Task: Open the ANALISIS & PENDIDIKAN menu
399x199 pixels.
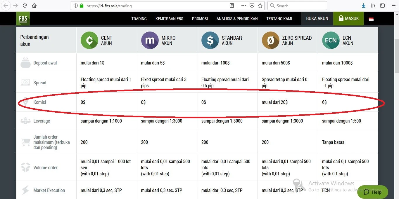Action: point(237,19)
